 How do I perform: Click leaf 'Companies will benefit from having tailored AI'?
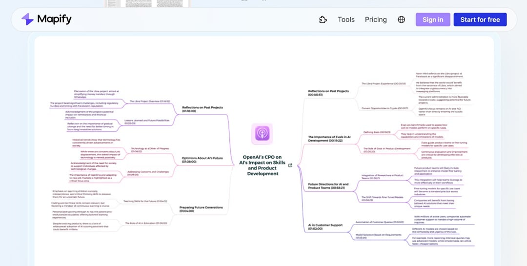pyautogui.click(x=434, y=203)
